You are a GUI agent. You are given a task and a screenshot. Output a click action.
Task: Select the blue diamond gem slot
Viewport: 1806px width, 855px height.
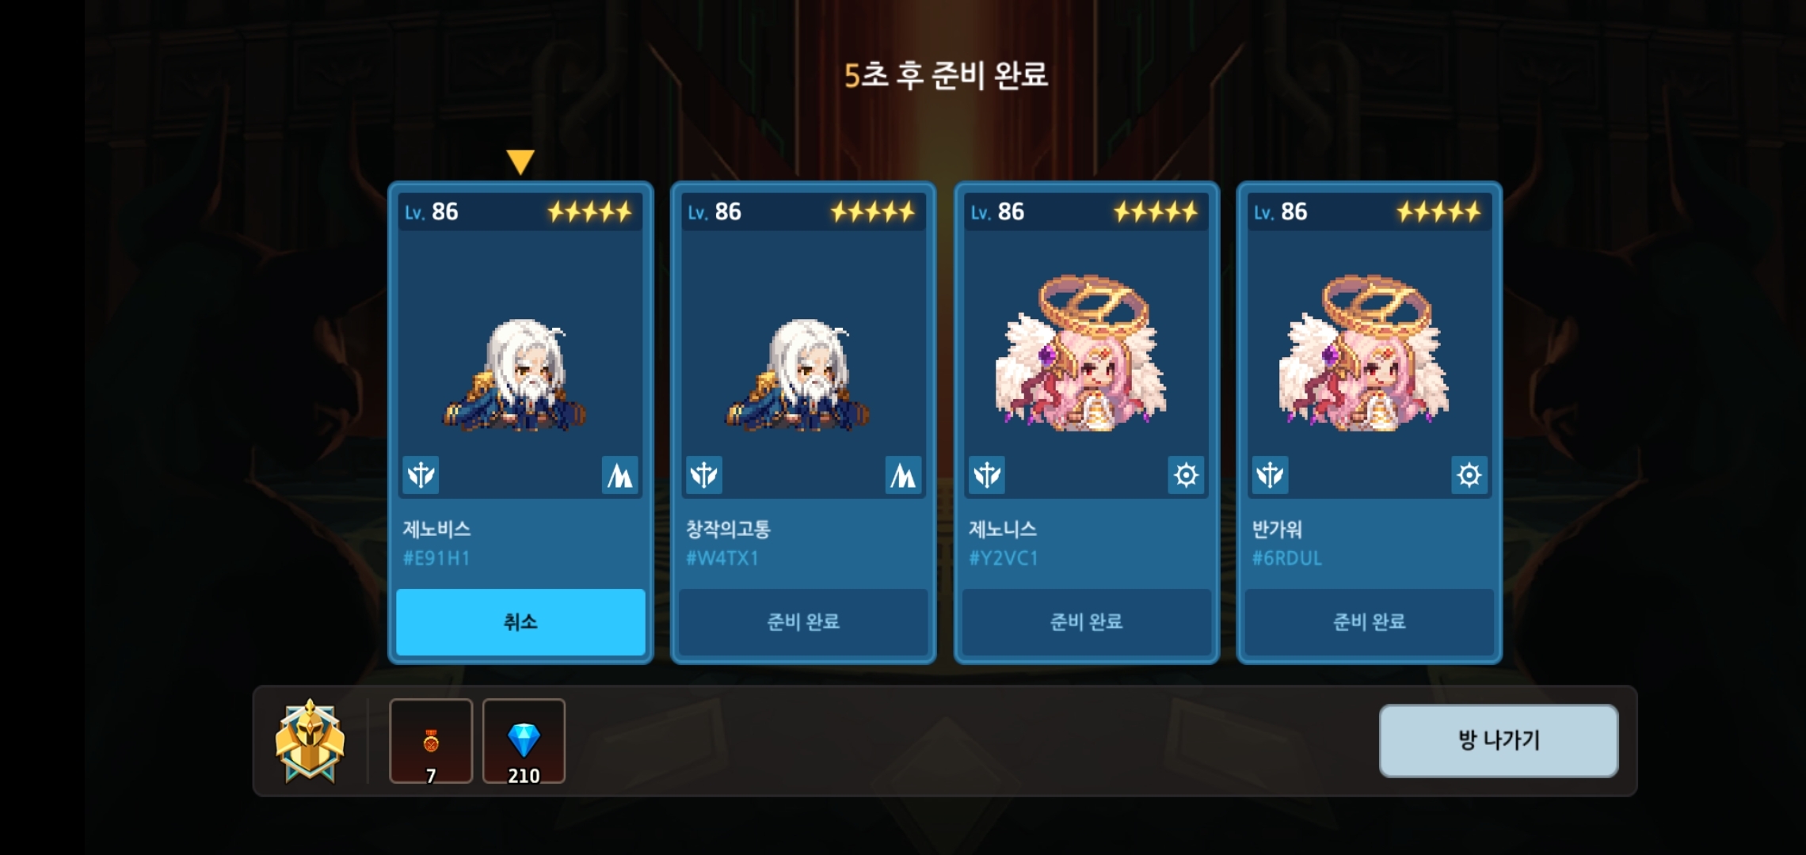point(524,741)
